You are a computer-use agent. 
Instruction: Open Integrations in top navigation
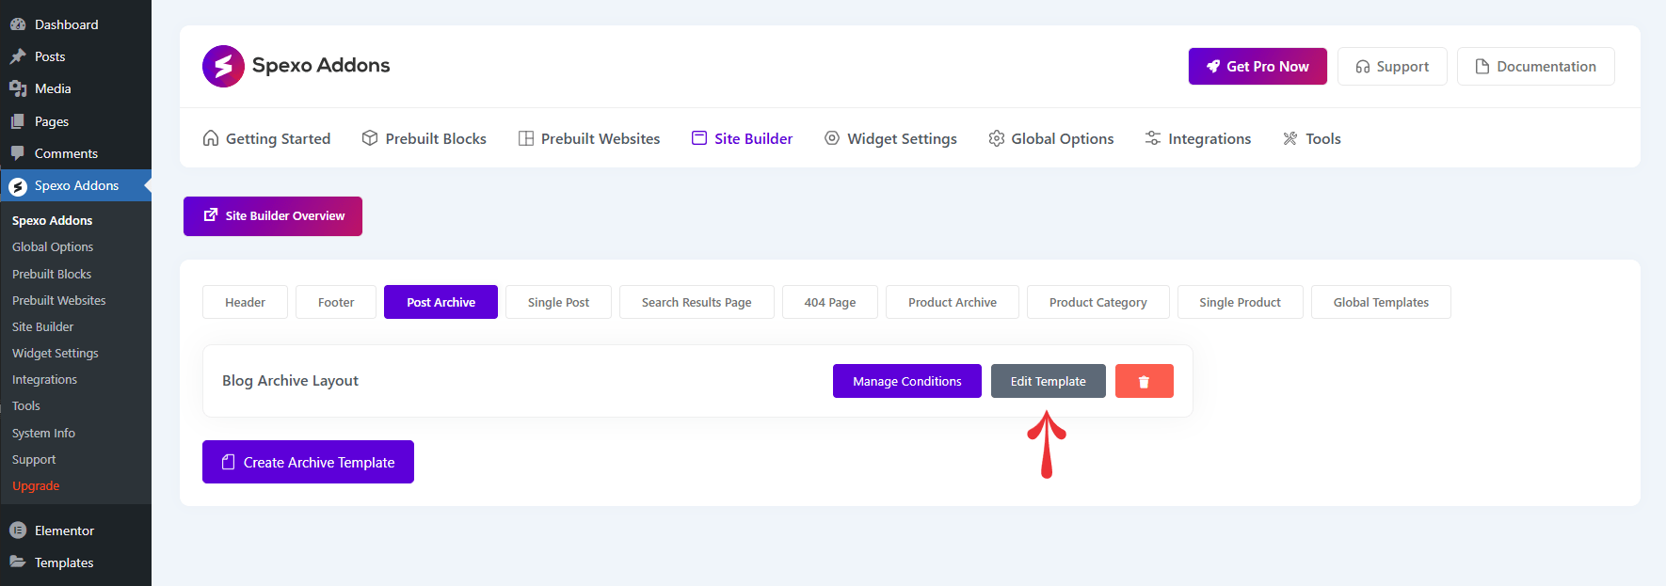(x=1198, y=138)
